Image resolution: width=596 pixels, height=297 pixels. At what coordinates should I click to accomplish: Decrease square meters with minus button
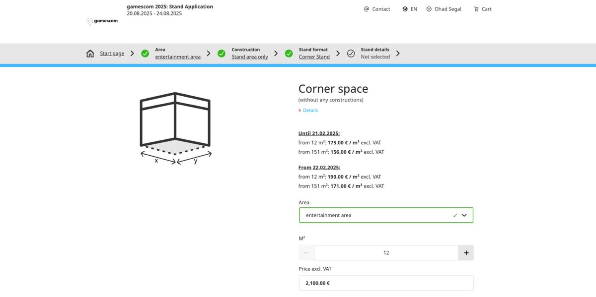click(306, 253)
